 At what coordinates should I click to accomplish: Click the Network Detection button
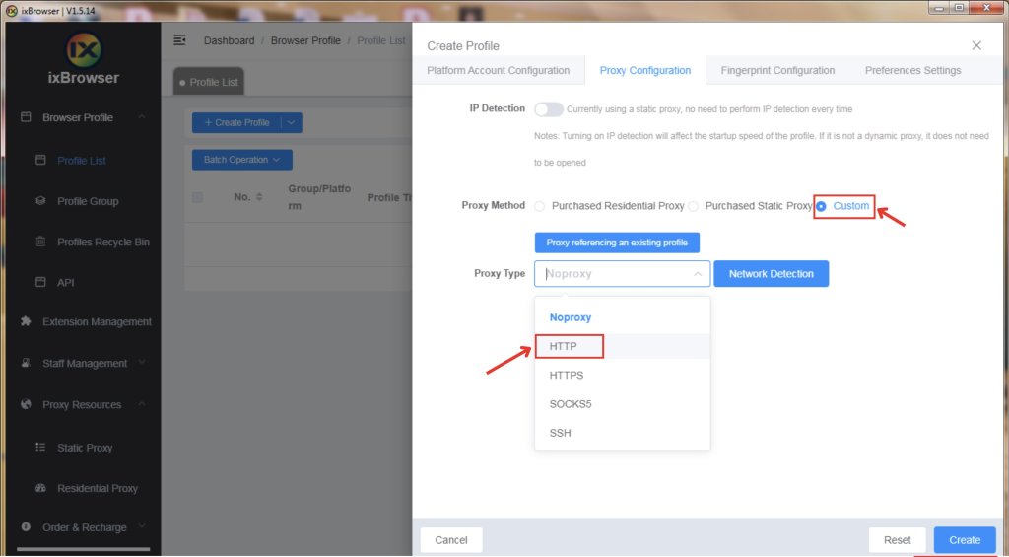(771, 274)
